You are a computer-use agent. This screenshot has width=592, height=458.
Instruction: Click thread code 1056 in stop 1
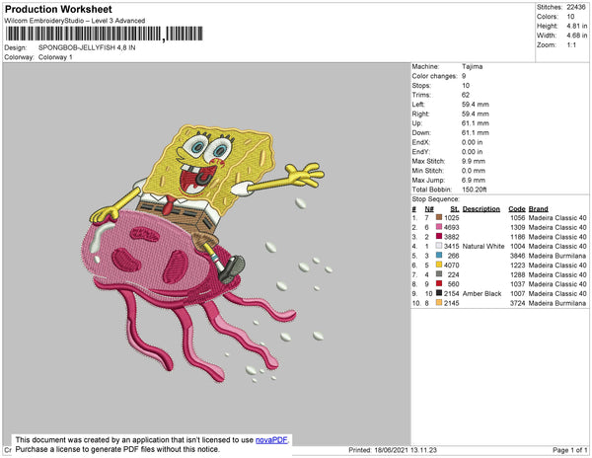517,218
